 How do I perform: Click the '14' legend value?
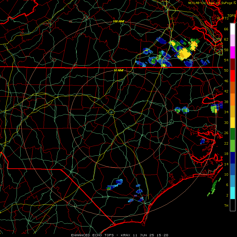[x=226, y=164]
